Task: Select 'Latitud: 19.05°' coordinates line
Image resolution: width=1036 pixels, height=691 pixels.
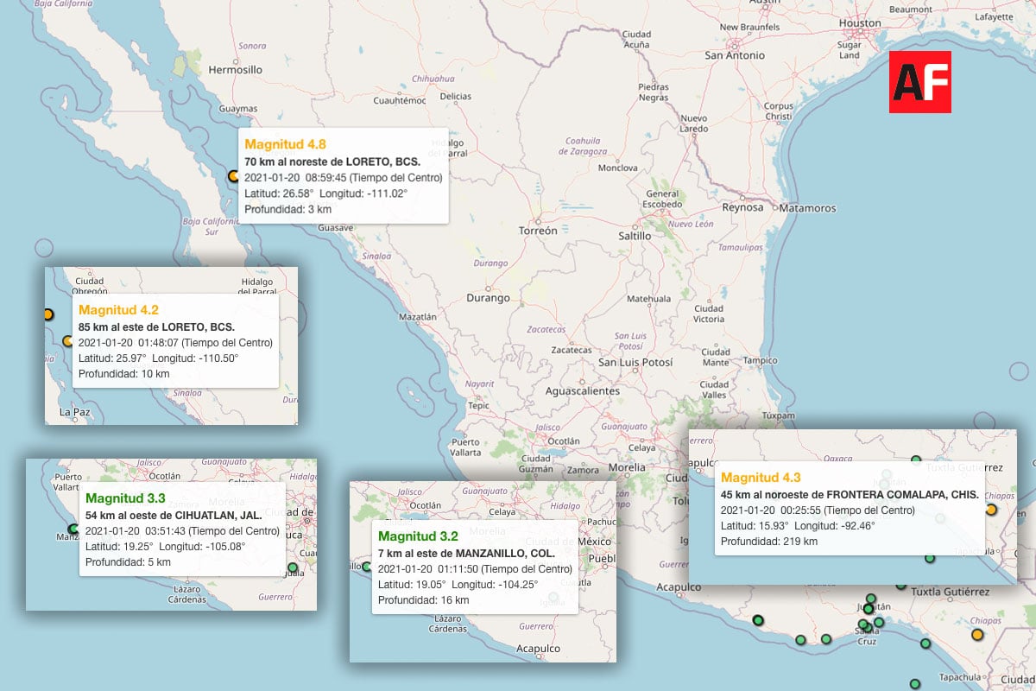Action: pos(458,584)
